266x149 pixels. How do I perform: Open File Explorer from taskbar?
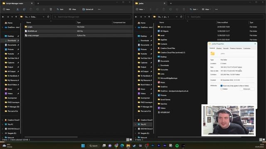tap(128, 146)
